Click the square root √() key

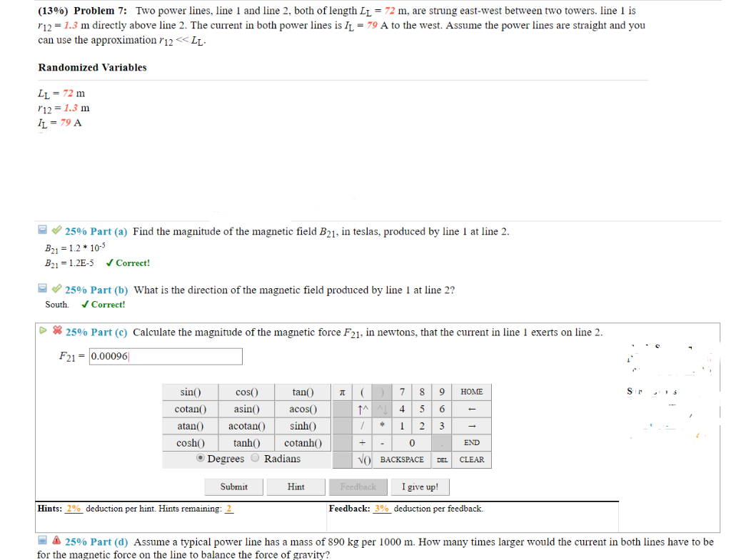point(363,459)
